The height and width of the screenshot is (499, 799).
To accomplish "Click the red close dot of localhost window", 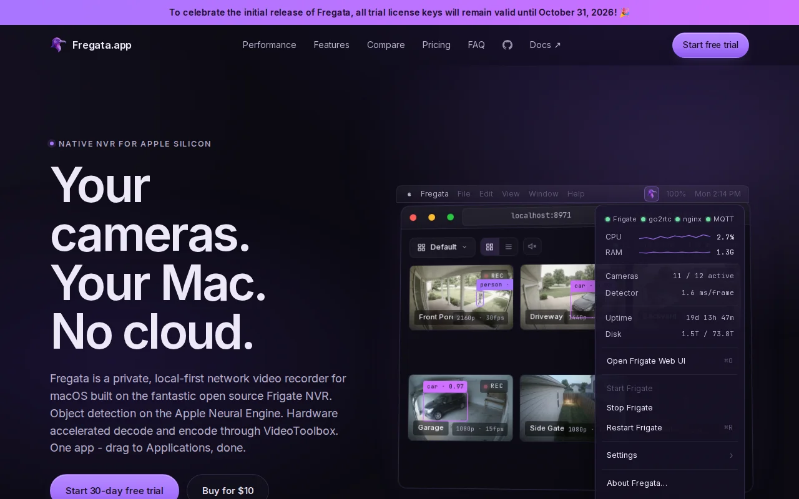I will click(x=413, y=217).
